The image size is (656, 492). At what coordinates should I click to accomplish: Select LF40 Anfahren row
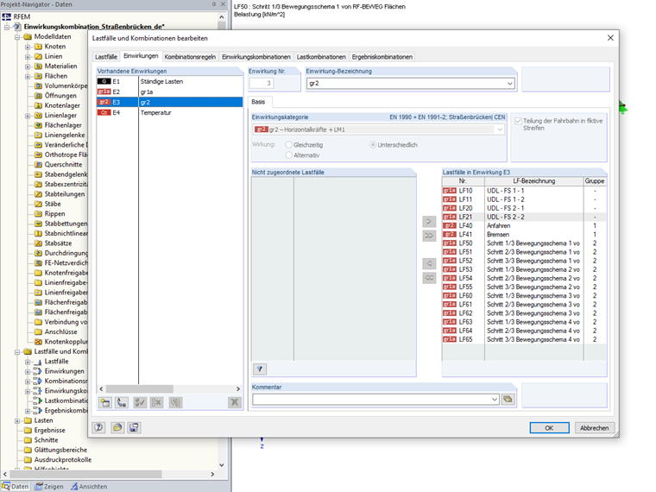tap(524, 225)
